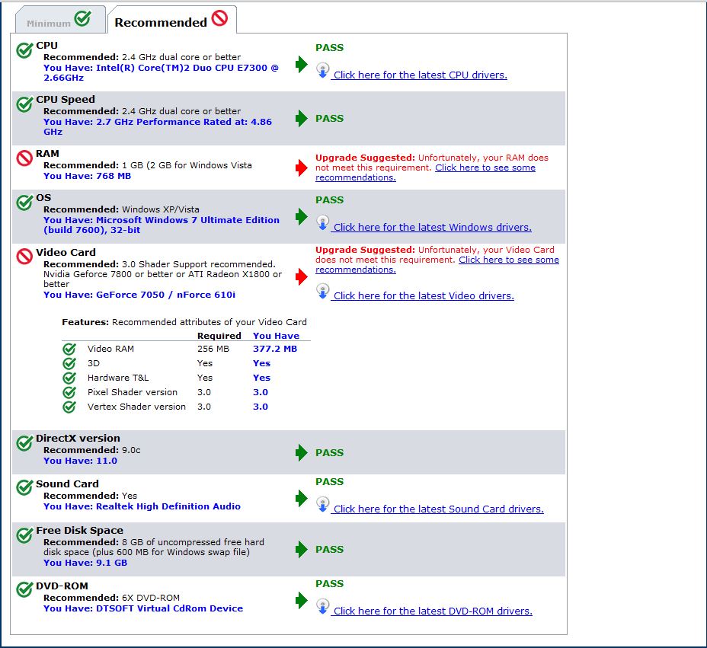This screenshot has height=648, width=707.
Task: Click the 'Required' column header
Action: (219, 336)
